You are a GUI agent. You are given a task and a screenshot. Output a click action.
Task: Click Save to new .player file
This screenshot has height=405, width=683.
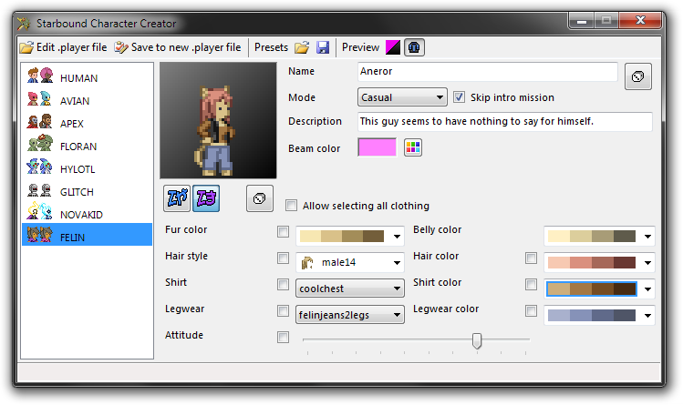pos(177,47)
